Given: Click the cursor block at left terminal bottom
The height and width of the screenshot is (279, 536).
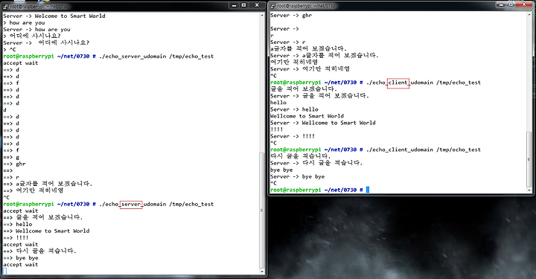Looking at the screenshot, I should click(x=4, y=271).
